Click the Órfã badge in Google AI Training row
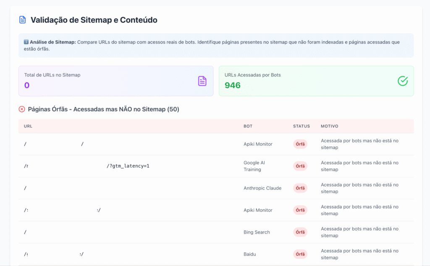The height and width of the screenshot is (266, 430). tap(300, 166)
